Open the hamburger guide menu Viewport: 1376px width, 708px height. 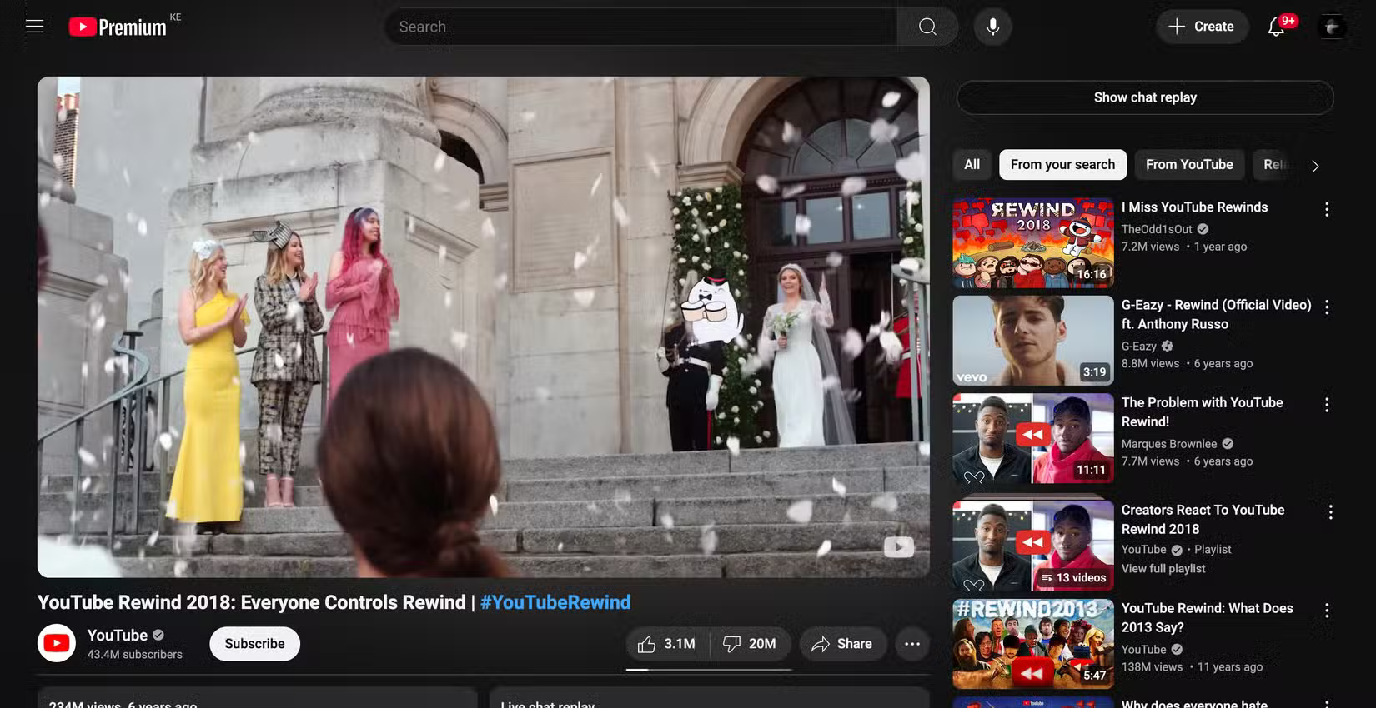pyautogui.click(x=34, y=27)
